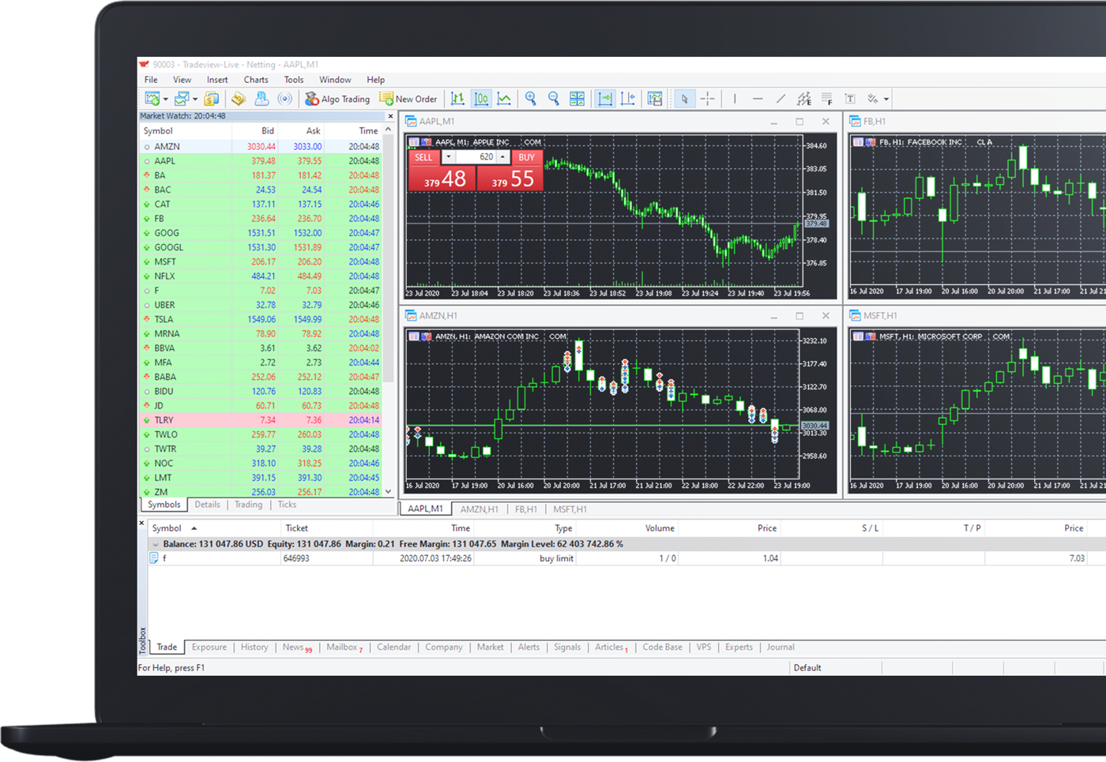The image size is (1106, 762).
Task: Switch charts to line chart mode
Action: pos(503,99)
